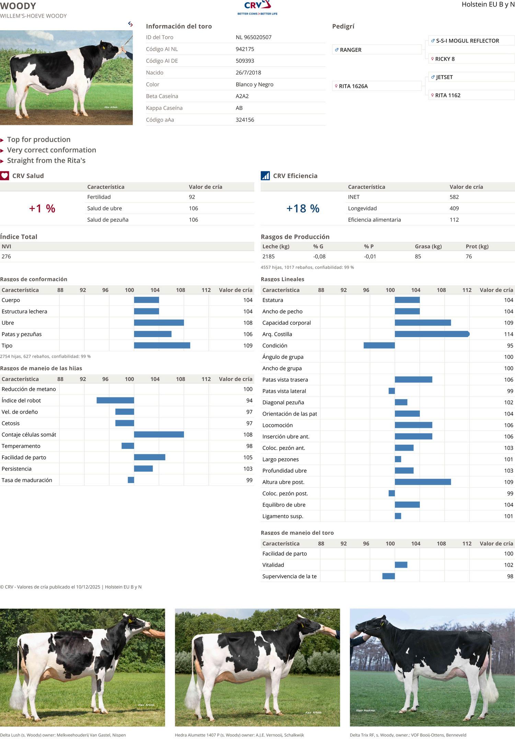Click bullet arrow before Straight from the Rita's

coord(2,161)
